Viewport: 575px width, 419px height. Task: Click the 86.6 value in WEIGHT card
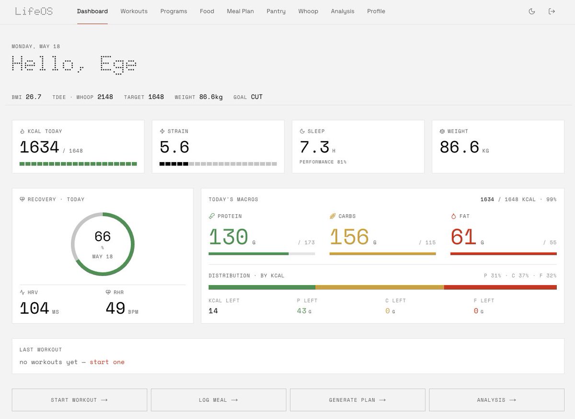pyautogui.click(x=460, y=147)
